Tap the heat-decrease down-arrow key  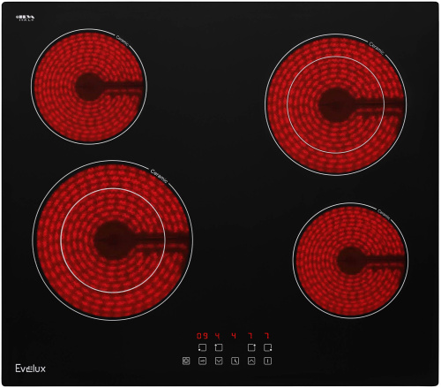(219, 361)
